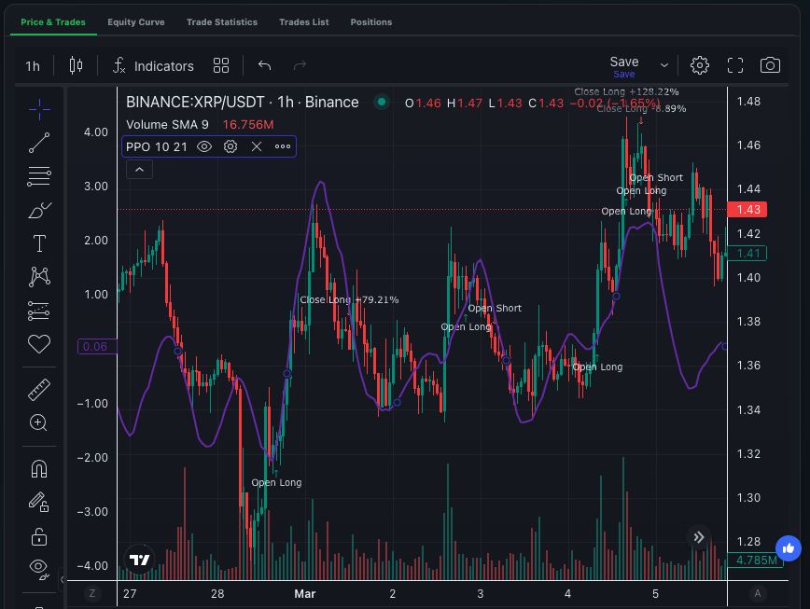Toggle PPO 10 21 indicator visibility
The width and height of the screenshot is (810, 609).
pos(204,146)
